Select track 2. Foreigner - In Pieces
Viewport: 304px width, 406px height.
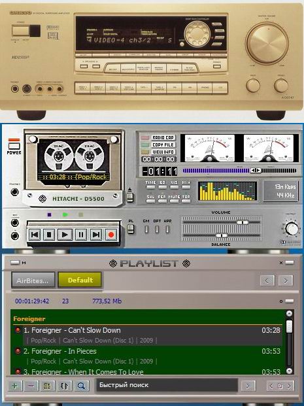(x=148, y=356)
